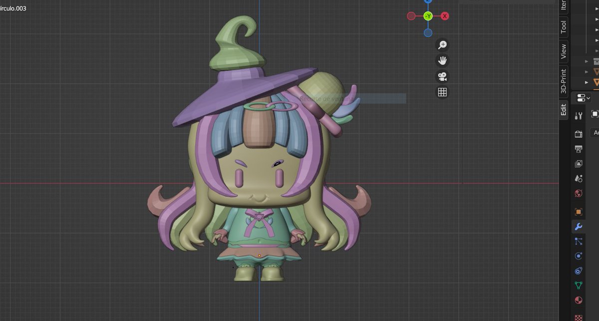Click the negative X axis gizmo ball

pyautogui.click(x=411, y=16)
